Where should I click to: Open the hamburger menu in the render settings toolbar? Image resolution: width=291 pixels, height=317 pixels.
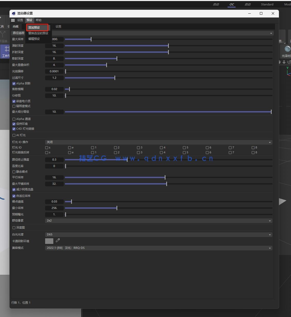13,20
